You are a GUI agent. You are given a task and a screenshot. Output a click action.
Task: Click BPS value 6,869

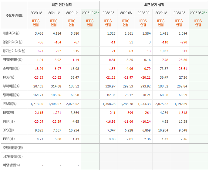tap(147, 130)
